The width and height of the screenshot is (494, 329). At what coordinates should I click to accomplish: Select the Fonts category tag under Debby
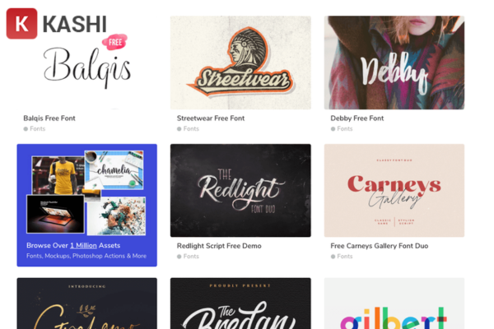[342, 129]
